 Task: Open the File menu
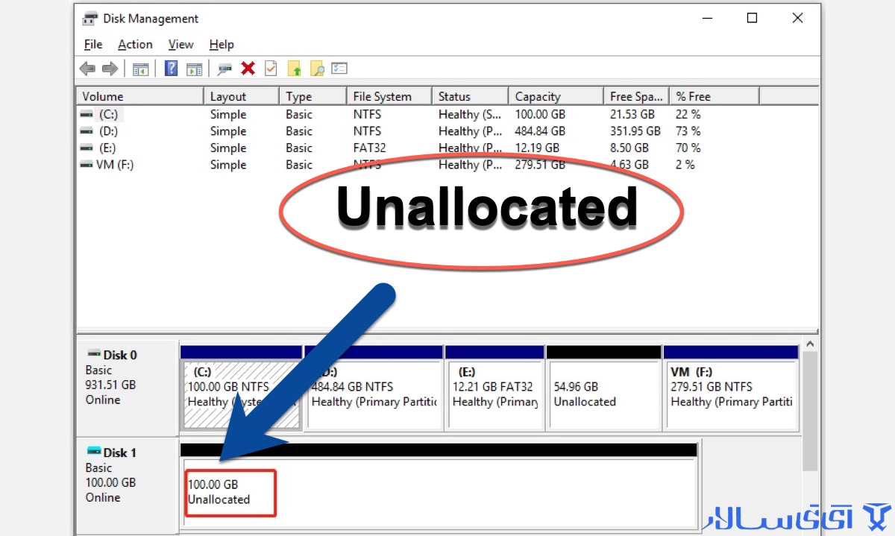pos(92,44)
